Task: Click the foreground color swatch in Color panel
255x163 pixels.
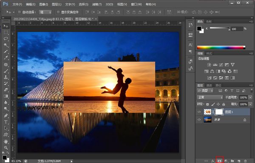Action: click(x=199, y=28)
